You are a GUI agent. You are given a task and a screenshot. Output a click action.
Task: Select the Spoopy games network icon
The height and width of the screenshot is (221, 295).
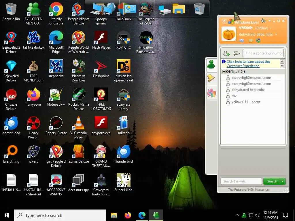tap(101, 14)
